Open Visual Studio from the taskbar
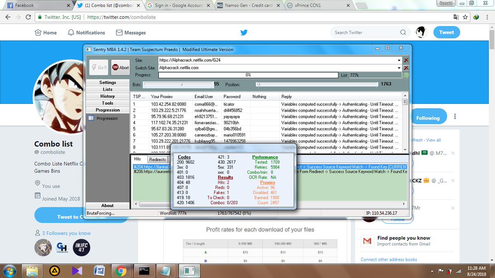This screenshot has width=495, height=278. click(77, 271)
